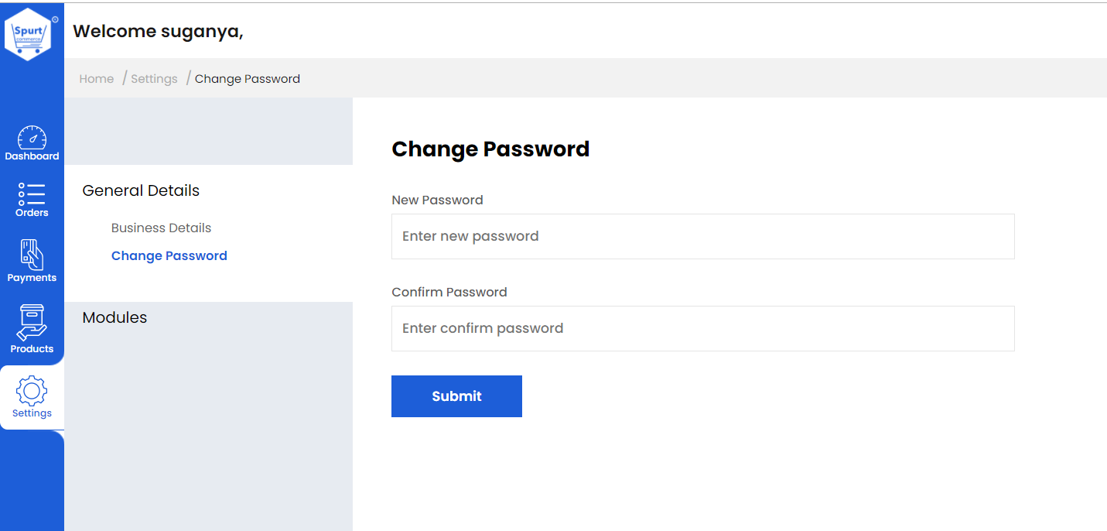Open the Settings breadcrumb link
Viewport: 1107px width, 531px height.
(154, 79)
